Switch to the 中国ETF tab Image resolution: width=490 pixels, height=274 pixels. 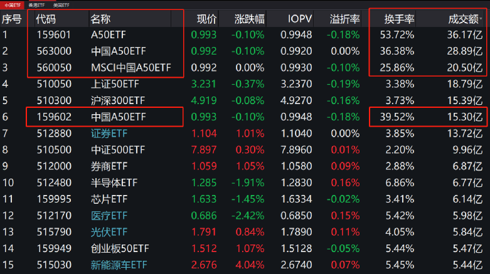13,5
